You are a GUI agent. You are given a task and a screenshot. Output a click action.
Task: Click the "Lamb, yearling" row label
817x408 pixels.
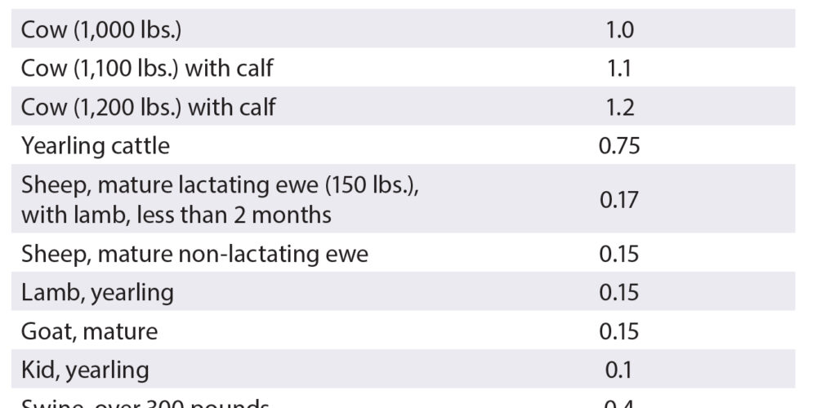click(97, 292)
